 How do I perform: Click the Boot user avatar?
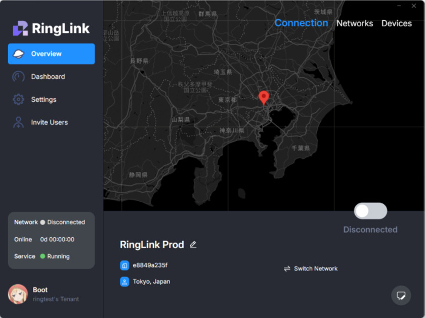(x=18, y=294)
